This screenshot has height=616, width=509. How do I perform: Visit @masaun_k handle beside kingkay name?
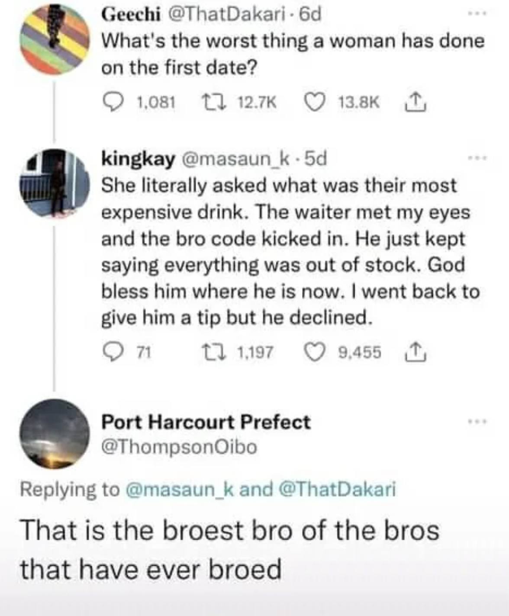tap(237, 159)
